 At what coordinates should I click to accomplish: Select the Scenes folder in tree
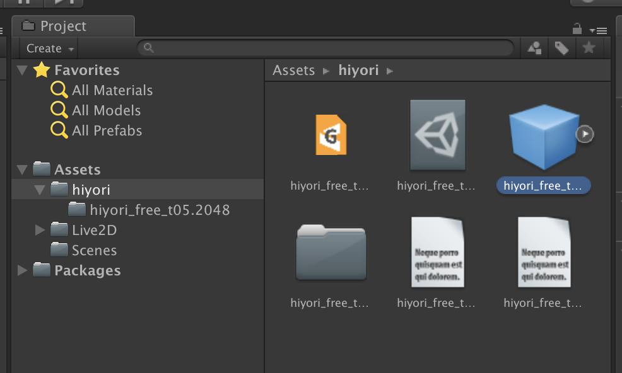click(94, 250)
